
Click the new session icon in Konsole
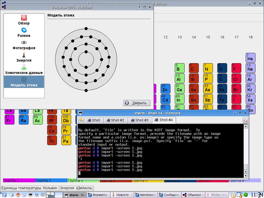tap(81, 120)
